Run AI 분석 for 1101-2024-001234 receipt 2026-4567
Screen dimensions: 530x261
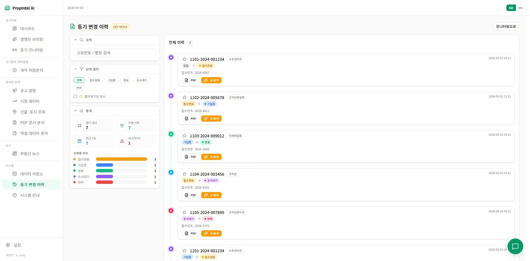(x=211, y=80)
